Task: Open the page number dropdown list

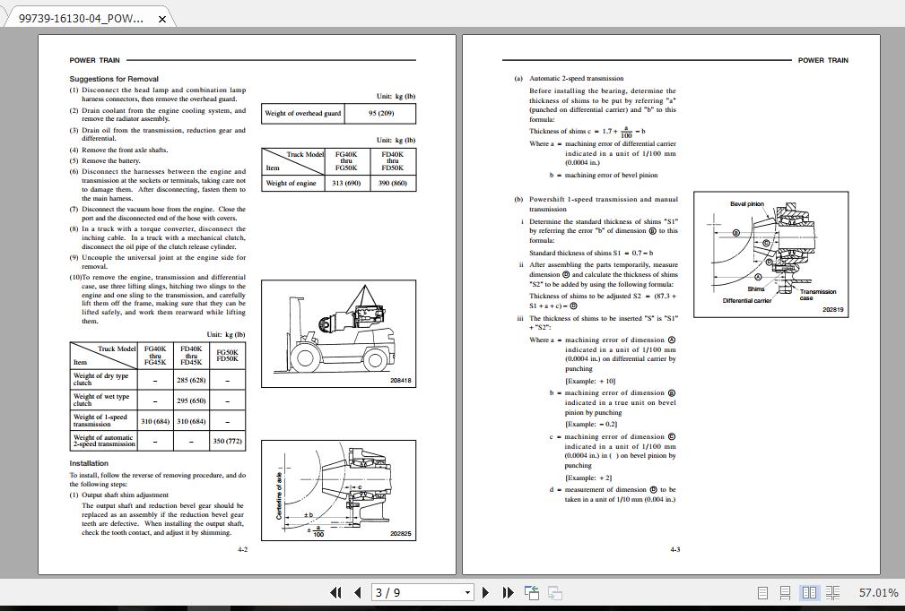Action: tap(467, 592)
